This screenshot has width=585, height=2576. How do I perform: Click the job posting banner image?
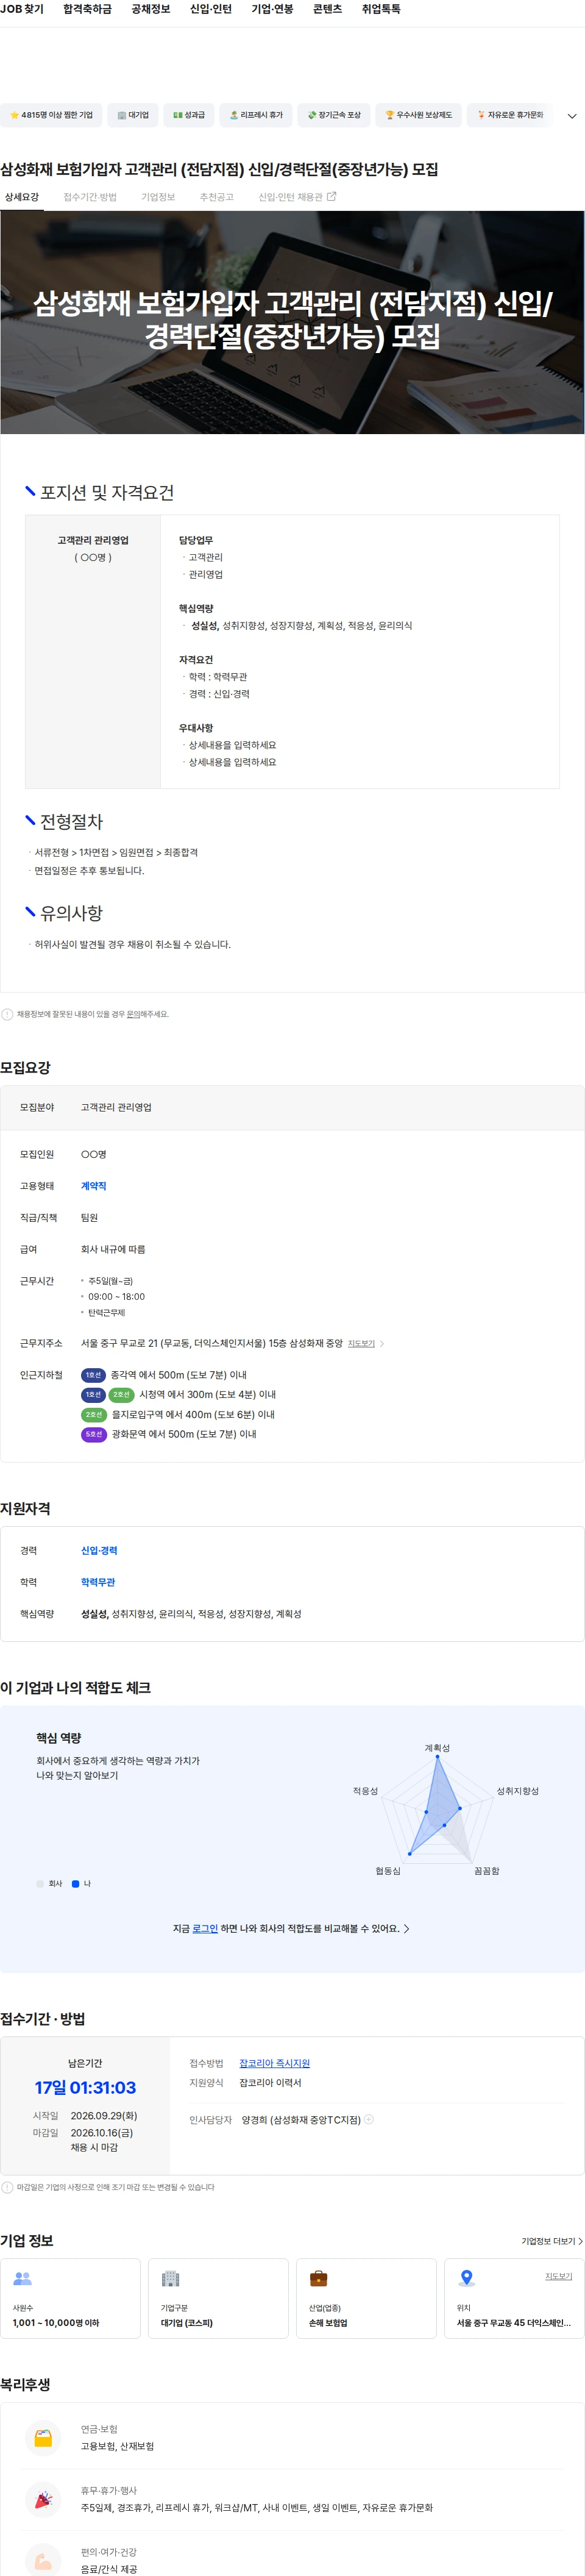pyautogui.click(x=292, y=322)
